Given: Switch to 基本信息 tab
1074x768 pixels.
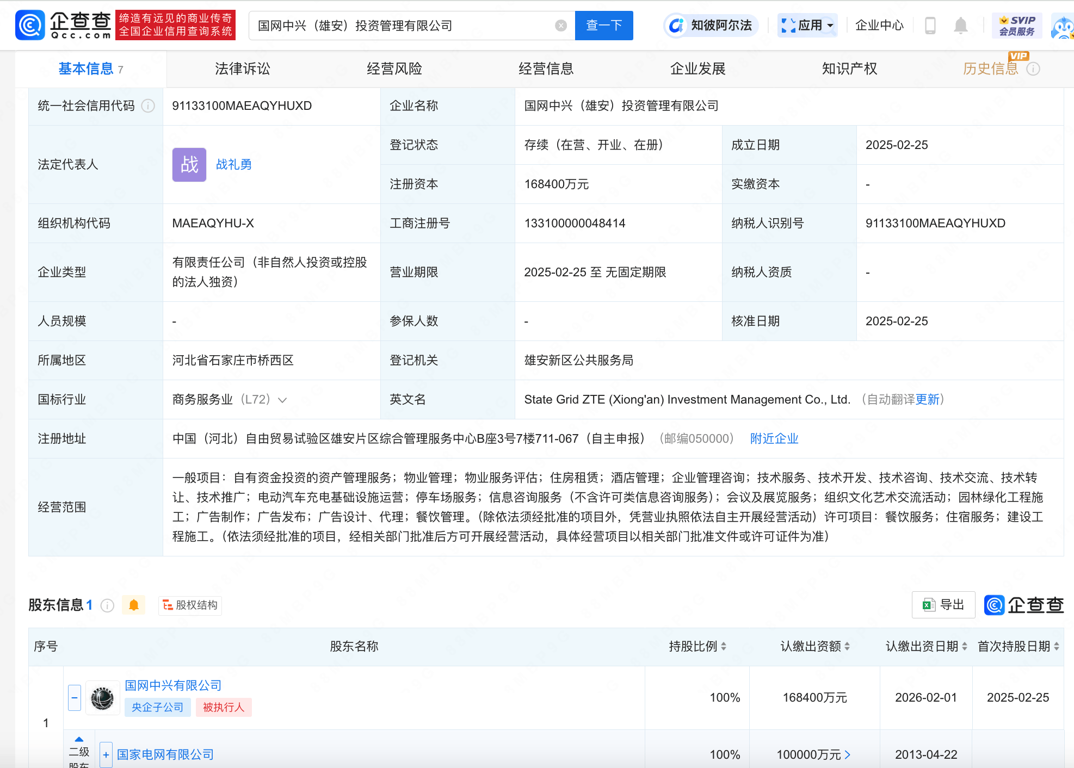Looking at the screenshot, I should coord(90,69).
